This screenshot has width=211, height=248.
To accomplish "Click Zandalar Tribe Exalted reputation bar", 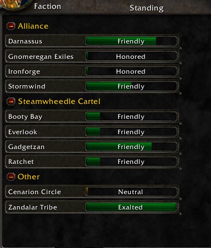I will 131,207.
